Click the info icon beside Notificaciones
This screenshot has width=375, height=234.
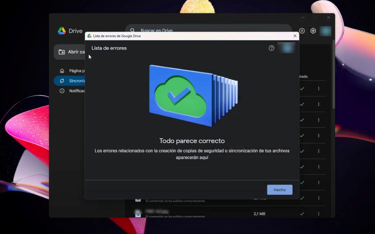point(62,91)
